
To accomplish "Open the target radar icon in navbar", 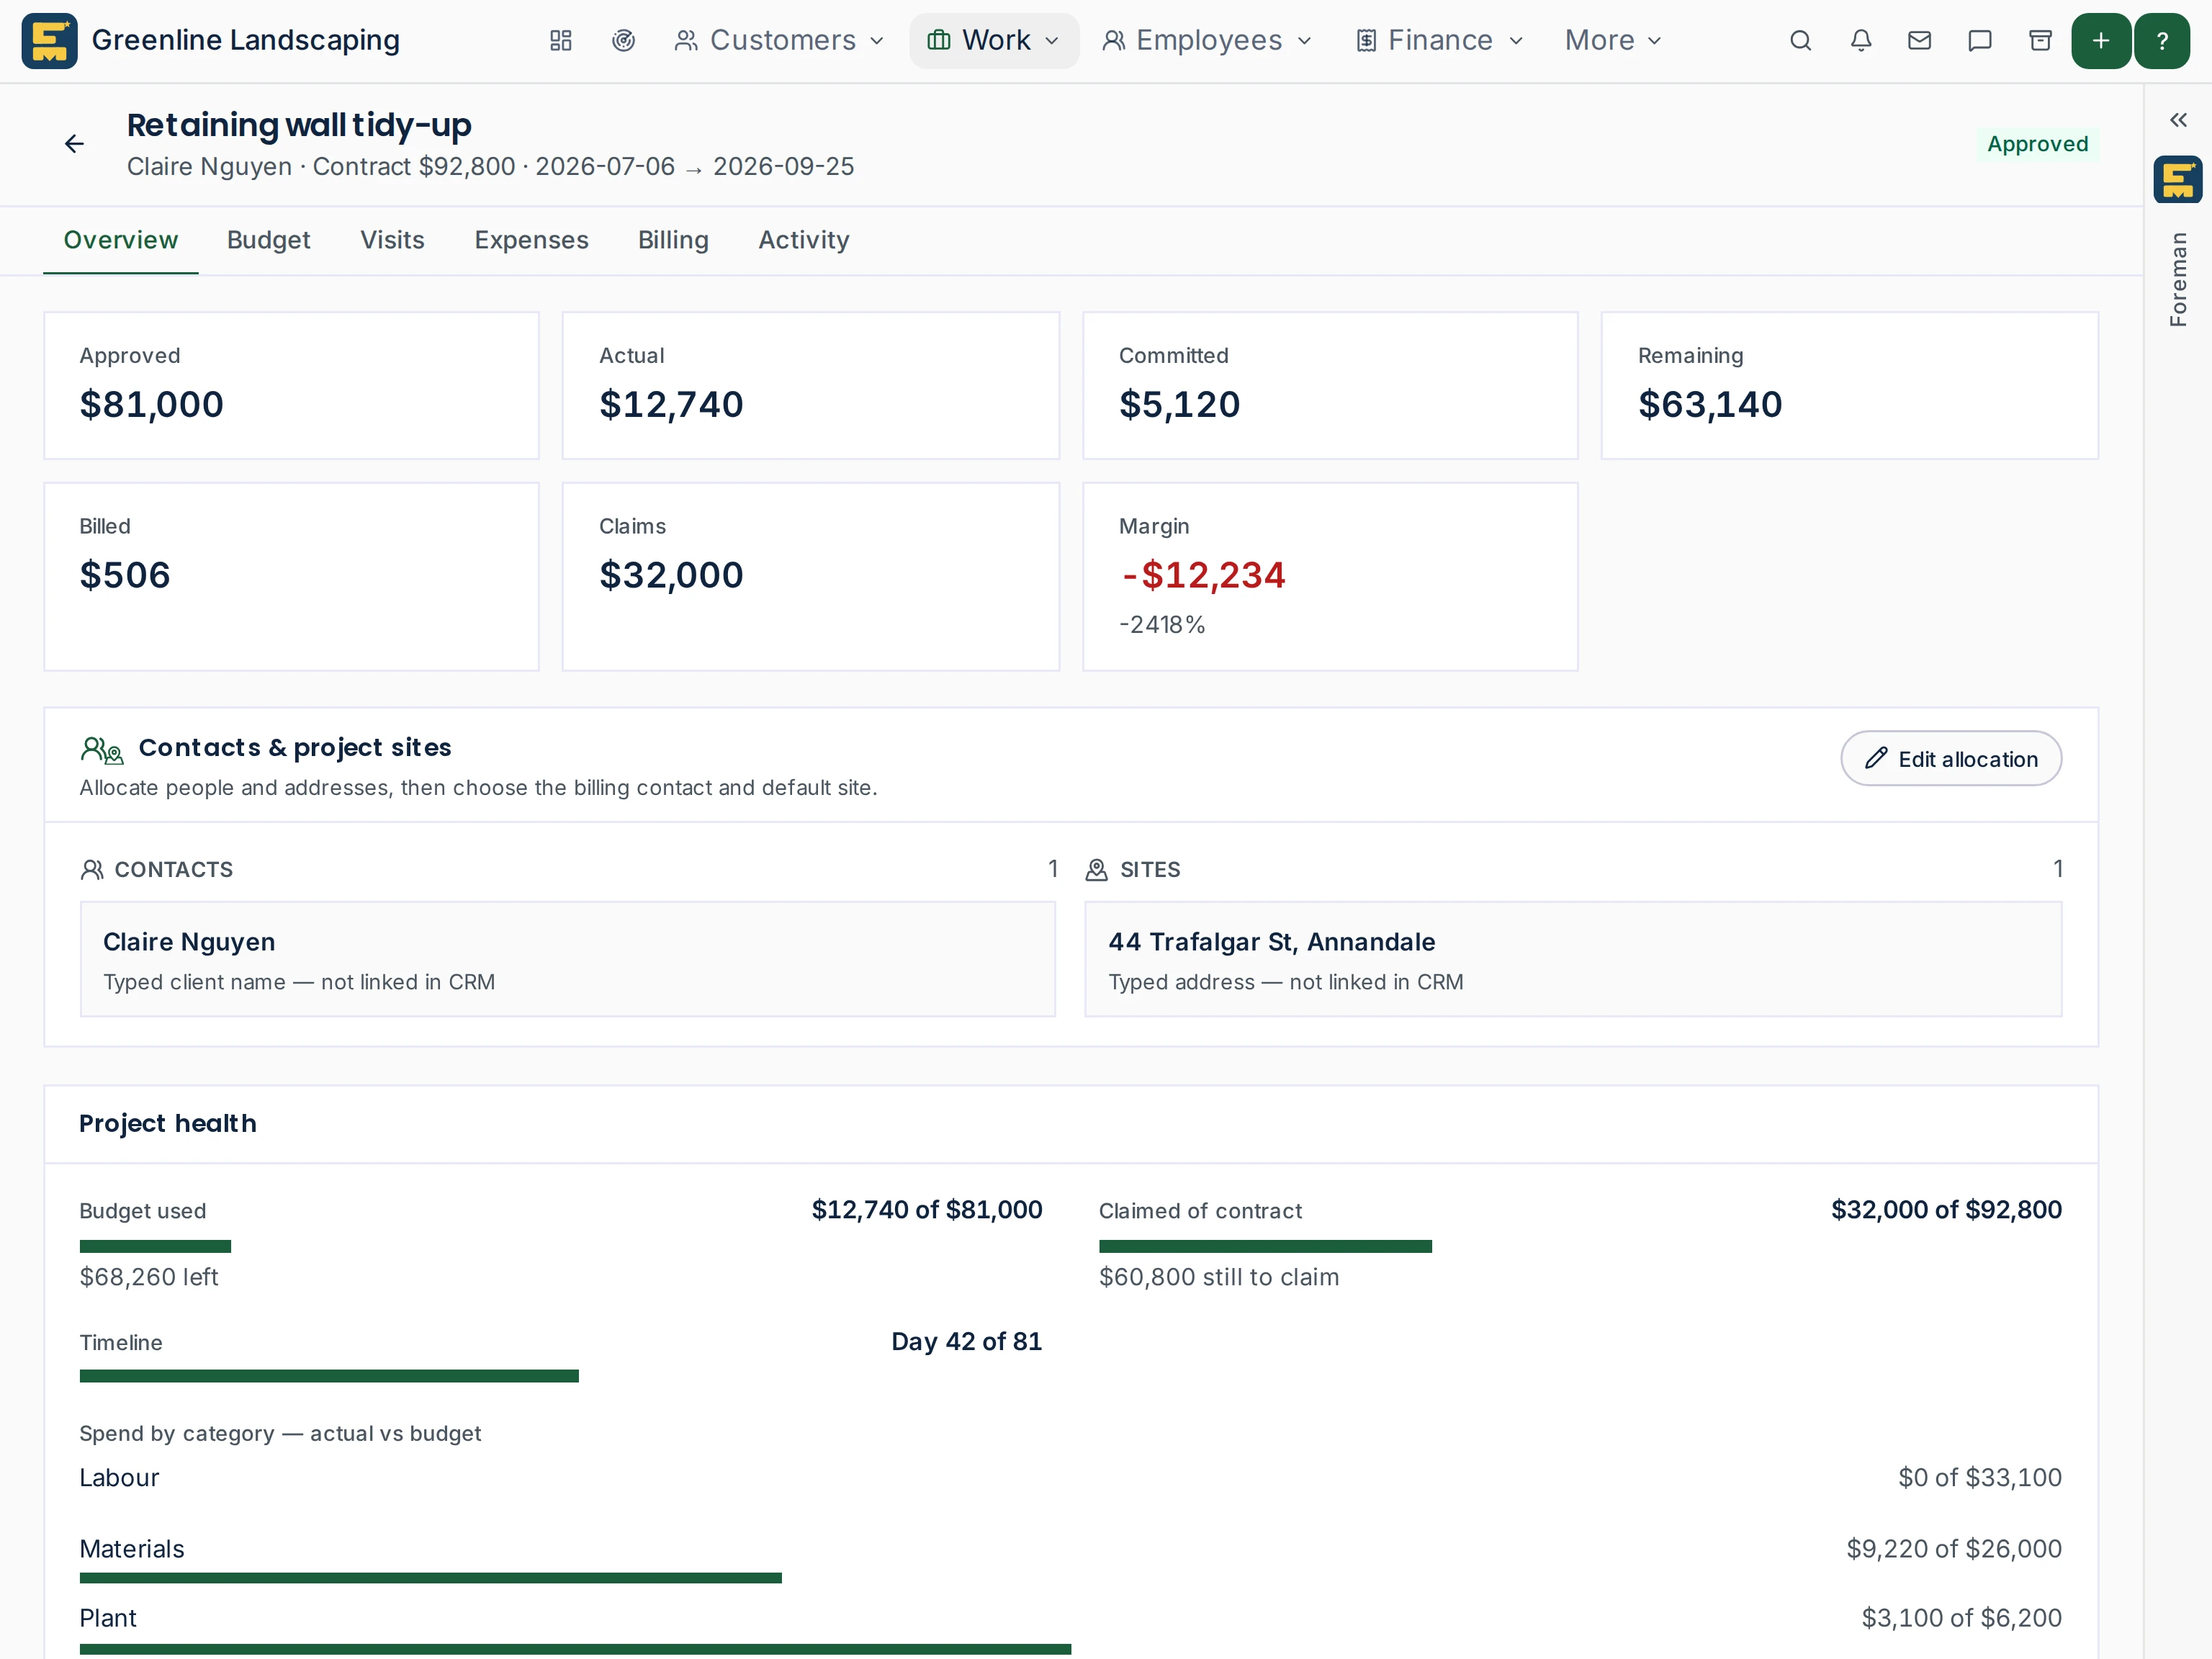I will coord(623,41).
